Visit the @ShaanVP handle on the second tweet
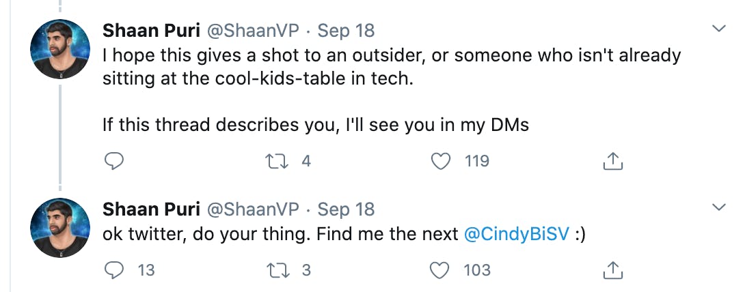The height and width of the screenshot is (292, 745). point(253,209)
